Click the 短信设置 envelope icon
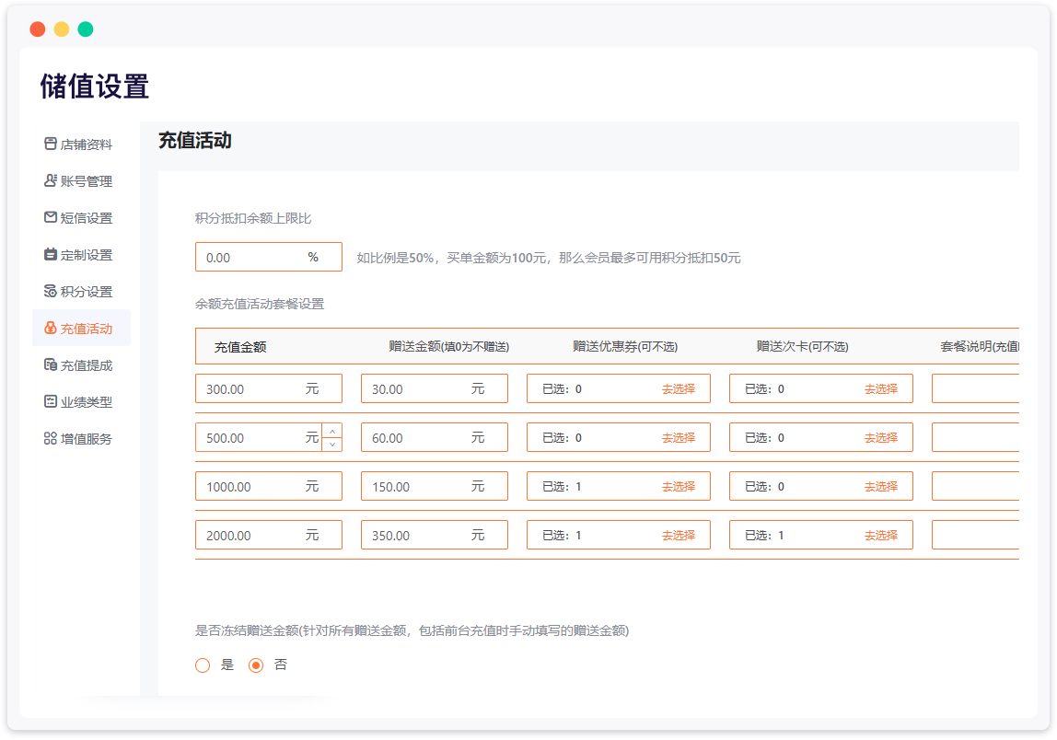The image size is (1057, 740). click(51, 218)
